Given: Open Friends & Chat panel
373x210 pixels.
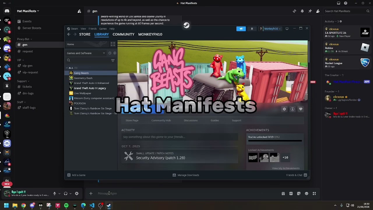Looking at the screenshot, I should [x=297, y=175].
